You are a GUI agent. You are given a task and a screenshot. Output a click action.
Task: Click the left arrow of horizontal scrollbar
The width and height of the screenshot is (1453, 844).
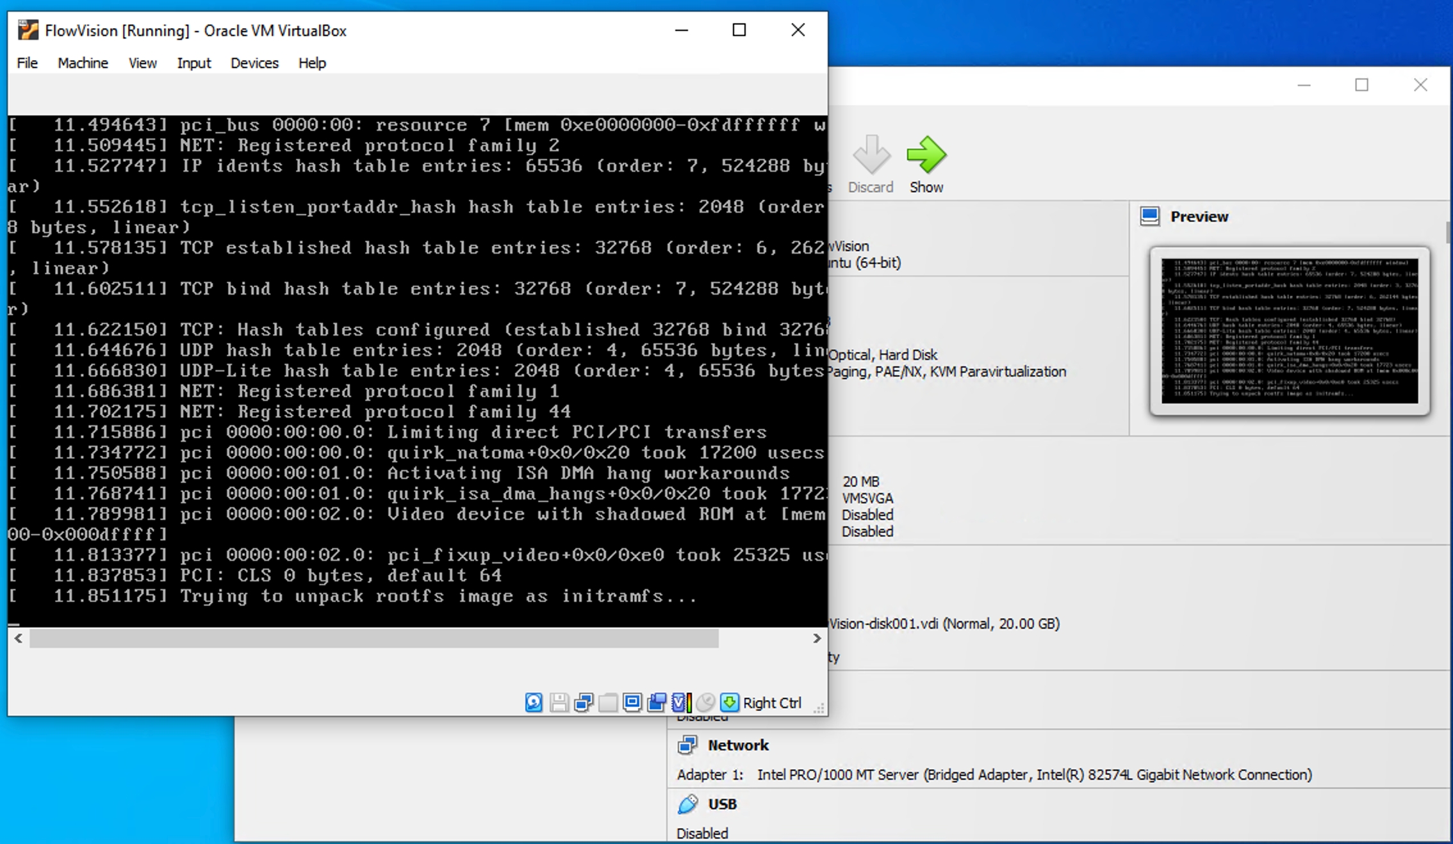click(19, 638)
